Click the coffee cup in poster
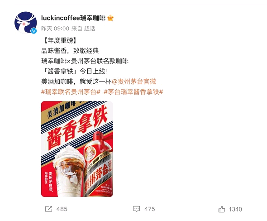Viewport: 267px width, 221px height. coord(68,171)
